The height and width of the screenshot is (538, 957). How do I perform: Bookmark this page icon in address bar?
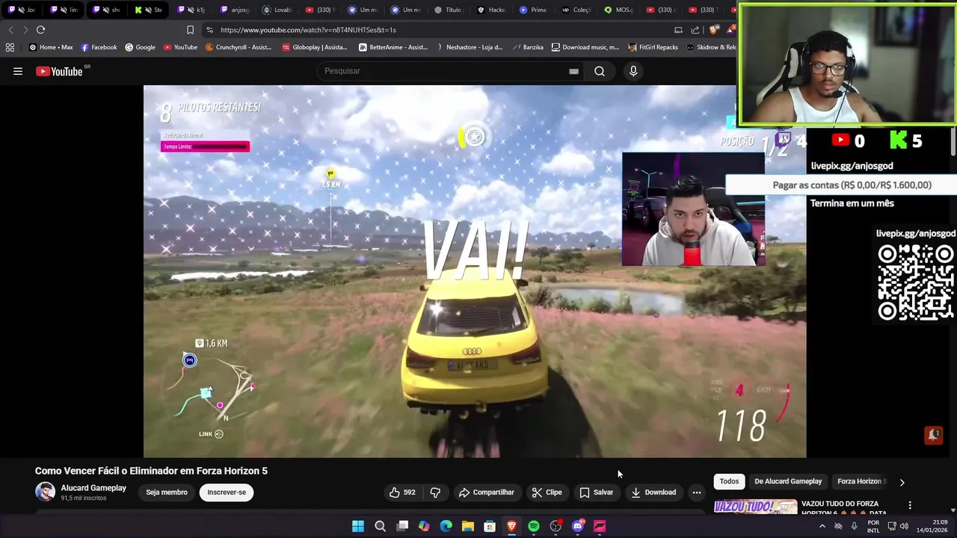(190, 30)
